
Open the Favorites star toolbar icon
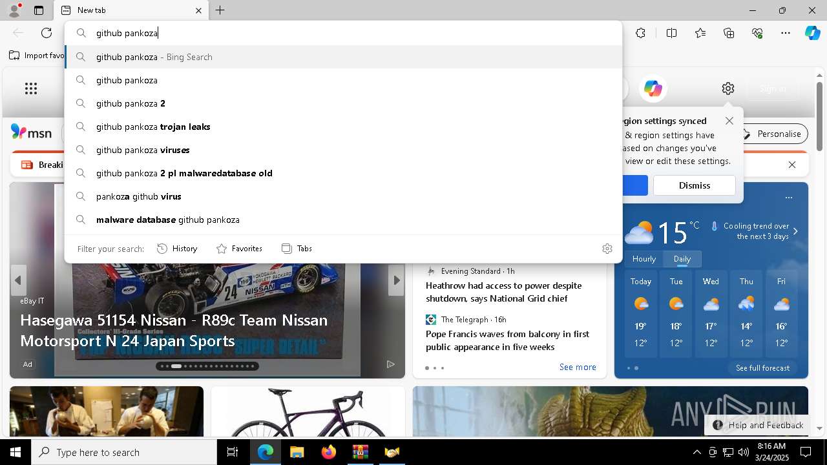tap(700, 33)
